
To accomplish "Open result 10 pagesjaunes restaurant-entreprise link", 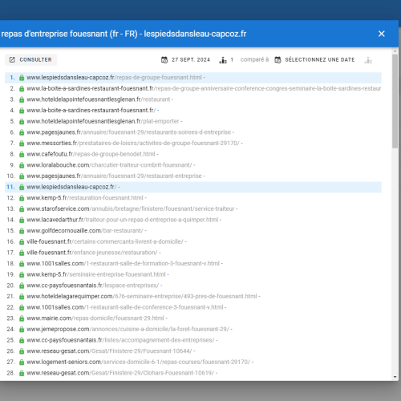I will (114, 176).
